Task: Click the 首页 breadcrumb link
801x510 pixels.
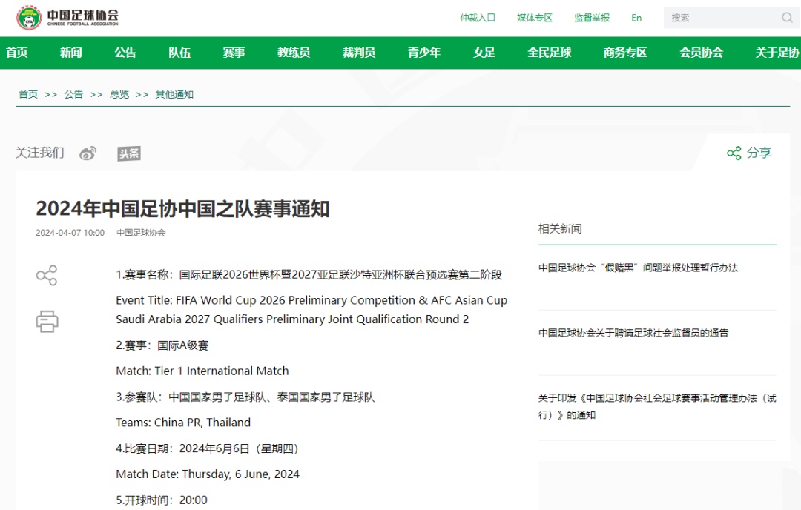Action: tap(28, 94)
